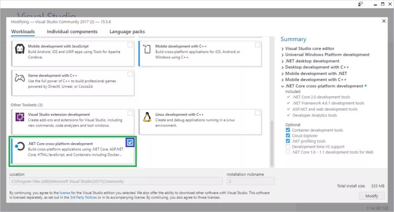Click the 'Other Toolsets (3)' heading
394x212 pixels.
pos(27,105)
